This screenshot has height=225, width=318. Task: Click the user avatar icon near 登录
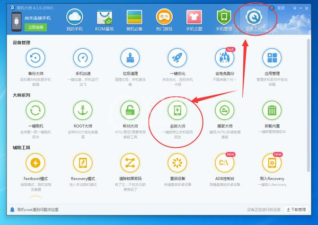point(272,8)
